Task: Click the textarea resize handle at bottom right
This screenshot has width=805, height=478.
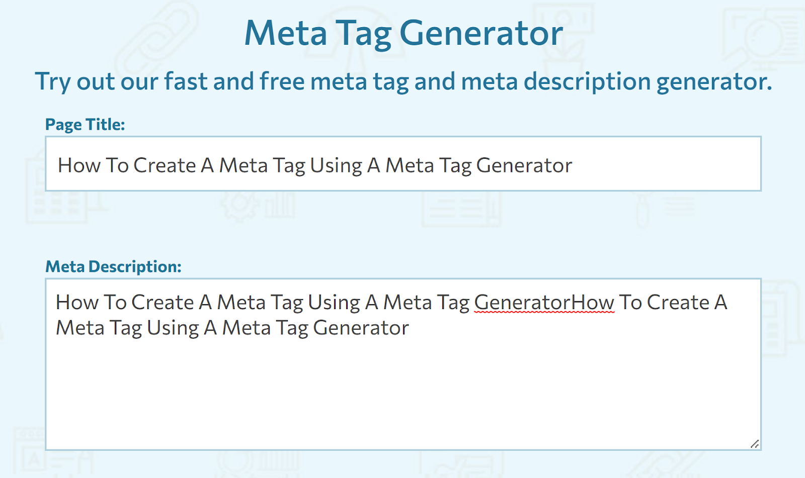Action: click(x=755, y=444)
